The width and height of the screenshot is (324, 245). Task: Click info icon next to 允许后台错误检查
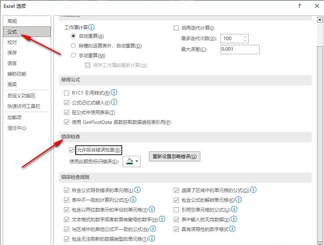[125, 149]
